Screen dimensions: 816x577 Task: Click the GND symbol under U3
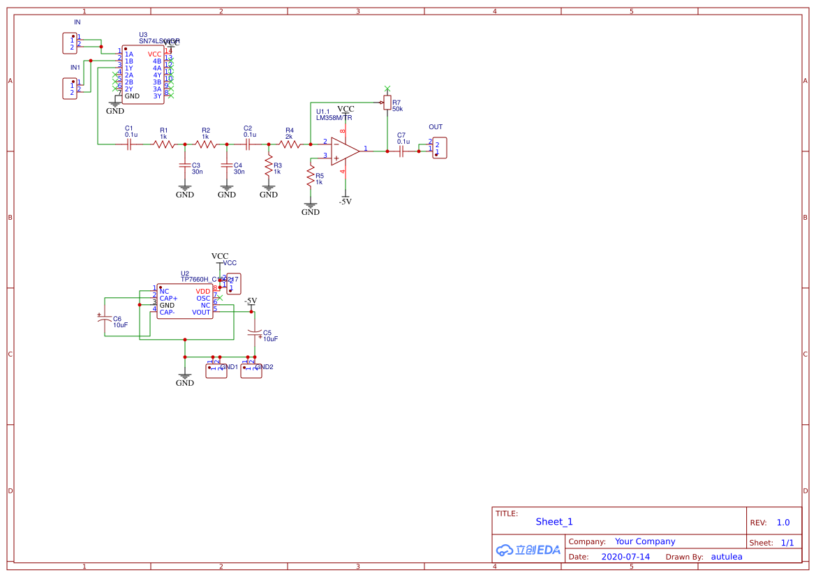point(115,107)
